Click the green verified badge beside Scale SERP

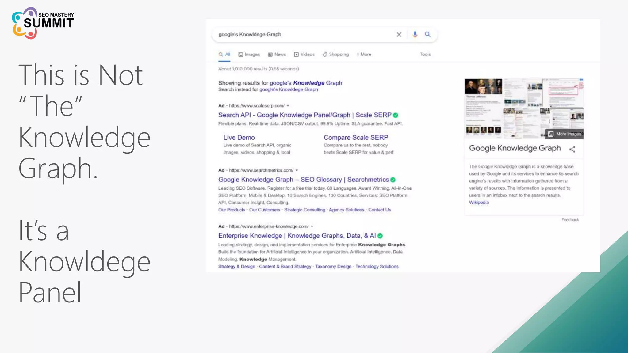coord(396,115)
